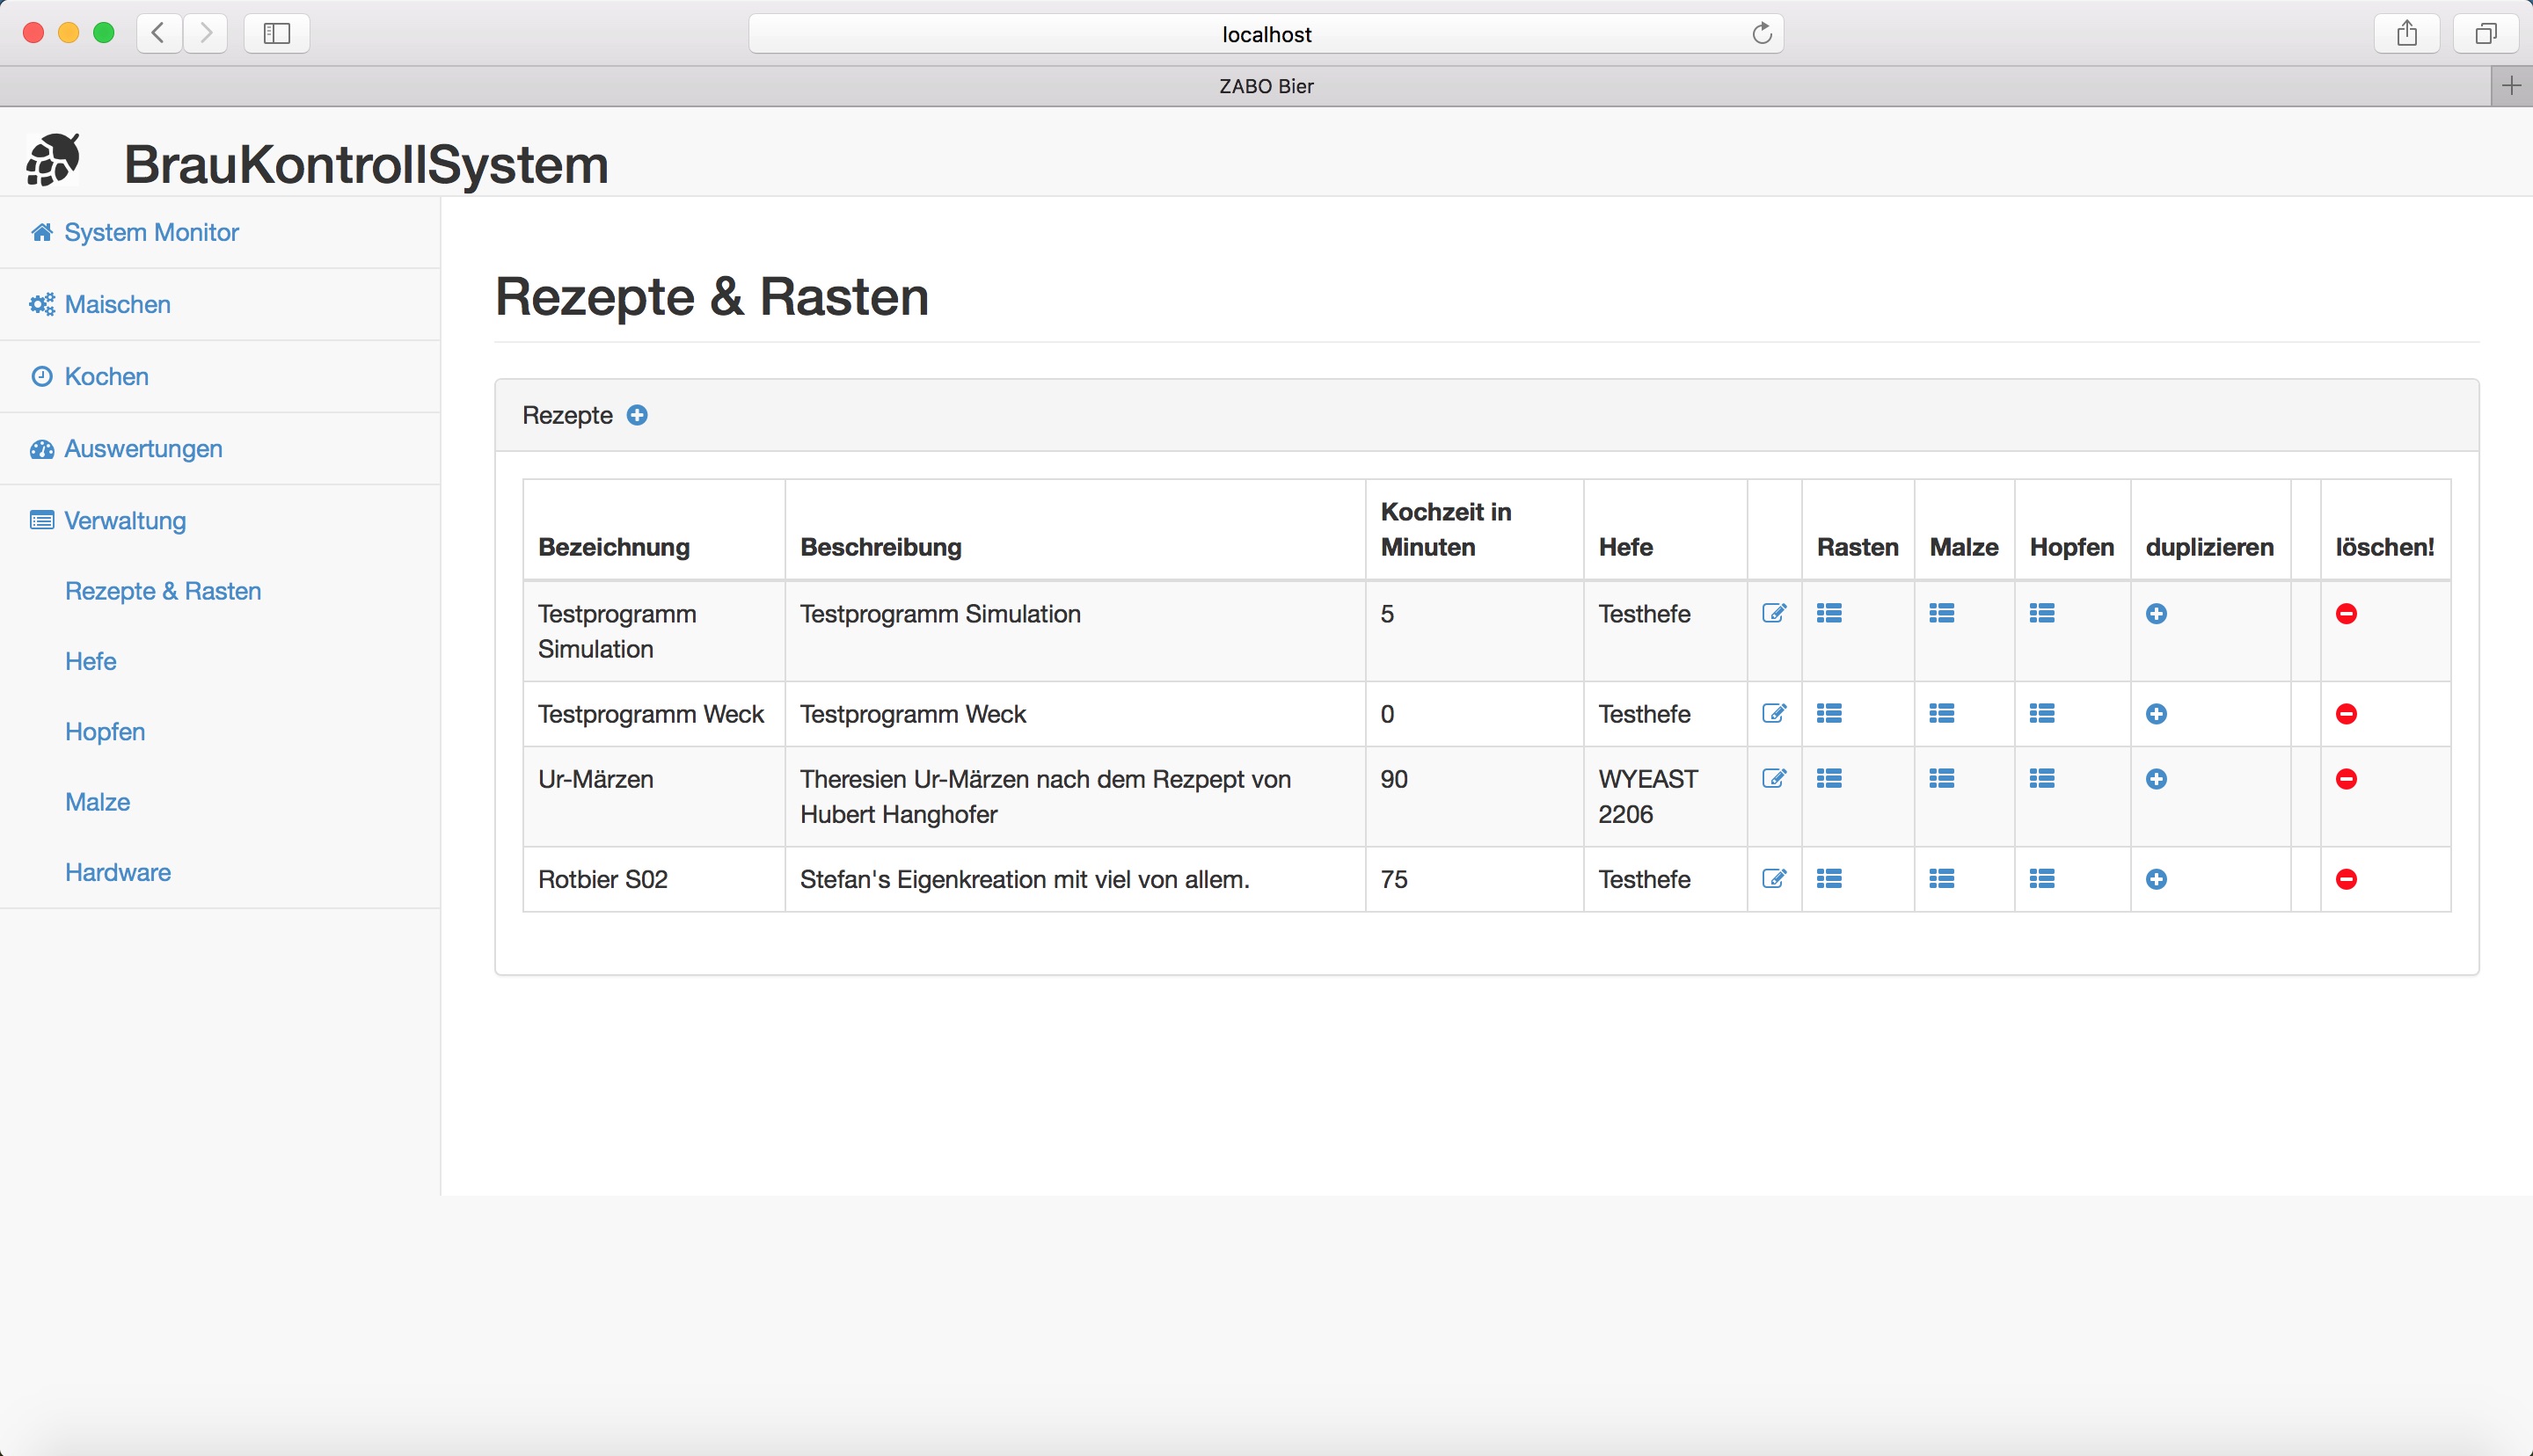The width and height of the screenshot is (2533, 1456).
Task: Go forward in browser history
Action: tap(206, 33)
